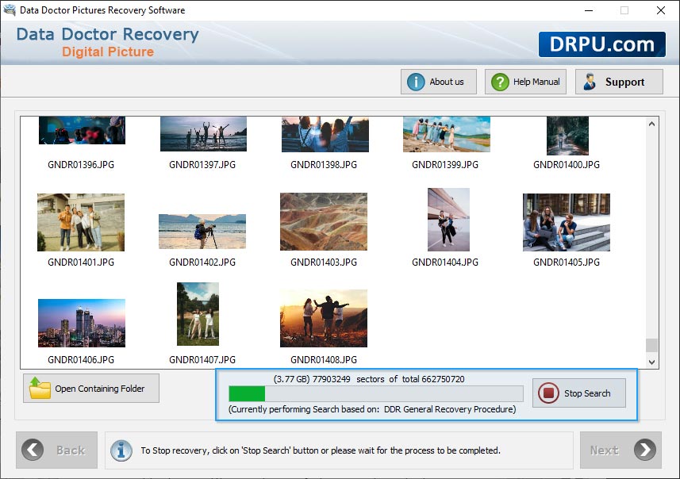Image resolution: width=680 pixels, height=479 pixels.
Task: Click the file name GNDR01398.JPG
Action: click(324, 165)
